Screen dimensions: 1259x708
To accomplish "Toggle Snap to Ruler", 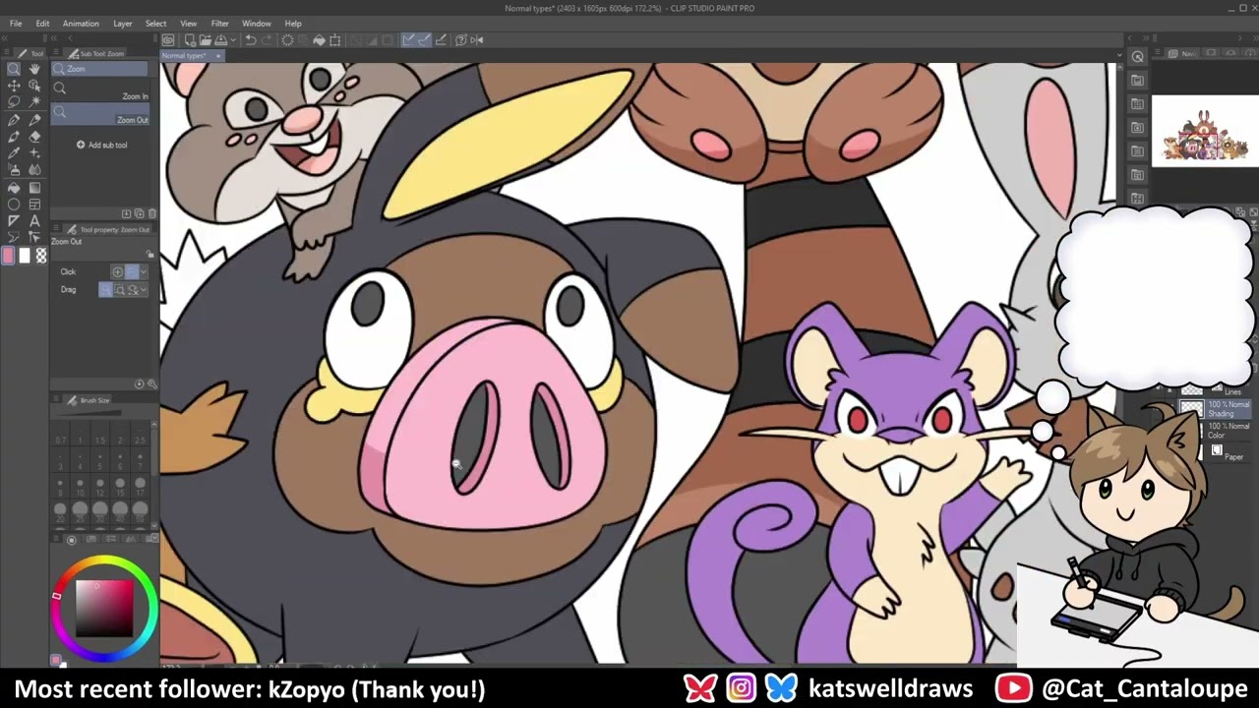I will click(408, 40).
